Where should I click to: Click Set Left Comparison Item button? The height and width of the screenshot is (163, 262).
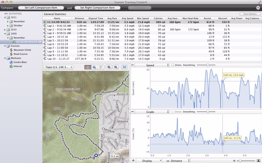tap(41, 7)
